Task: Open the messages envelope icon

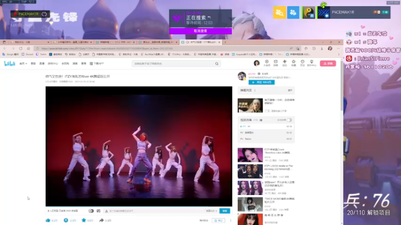Action: [x=275, y=63]
